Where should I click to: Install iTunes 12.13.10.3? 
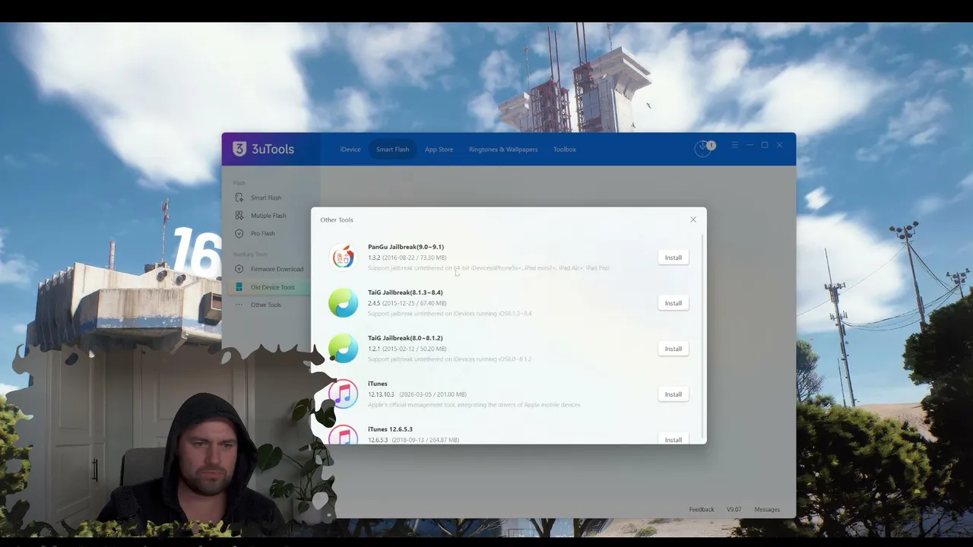click(673, 394)
